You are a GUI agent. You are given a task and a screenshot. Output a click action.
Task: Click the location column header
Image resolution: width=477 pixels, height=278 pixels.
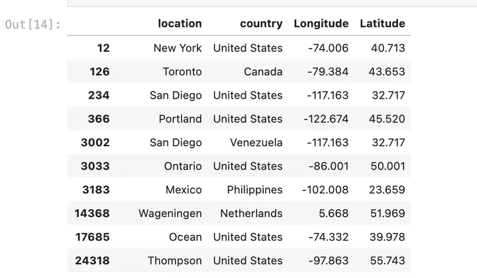[x=180, y=24]
